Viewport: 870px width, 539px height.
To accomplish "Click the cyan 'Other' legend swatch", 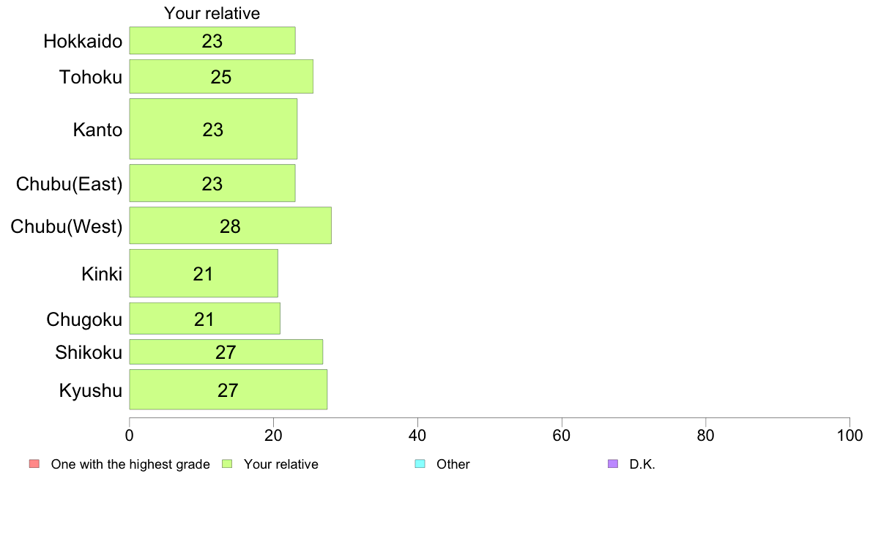I will click(x=420, y=464).
